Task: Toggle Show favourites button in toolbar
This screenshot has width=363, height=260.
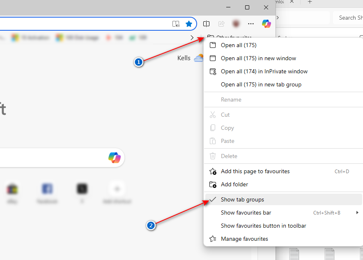Action: pos(284,226)
